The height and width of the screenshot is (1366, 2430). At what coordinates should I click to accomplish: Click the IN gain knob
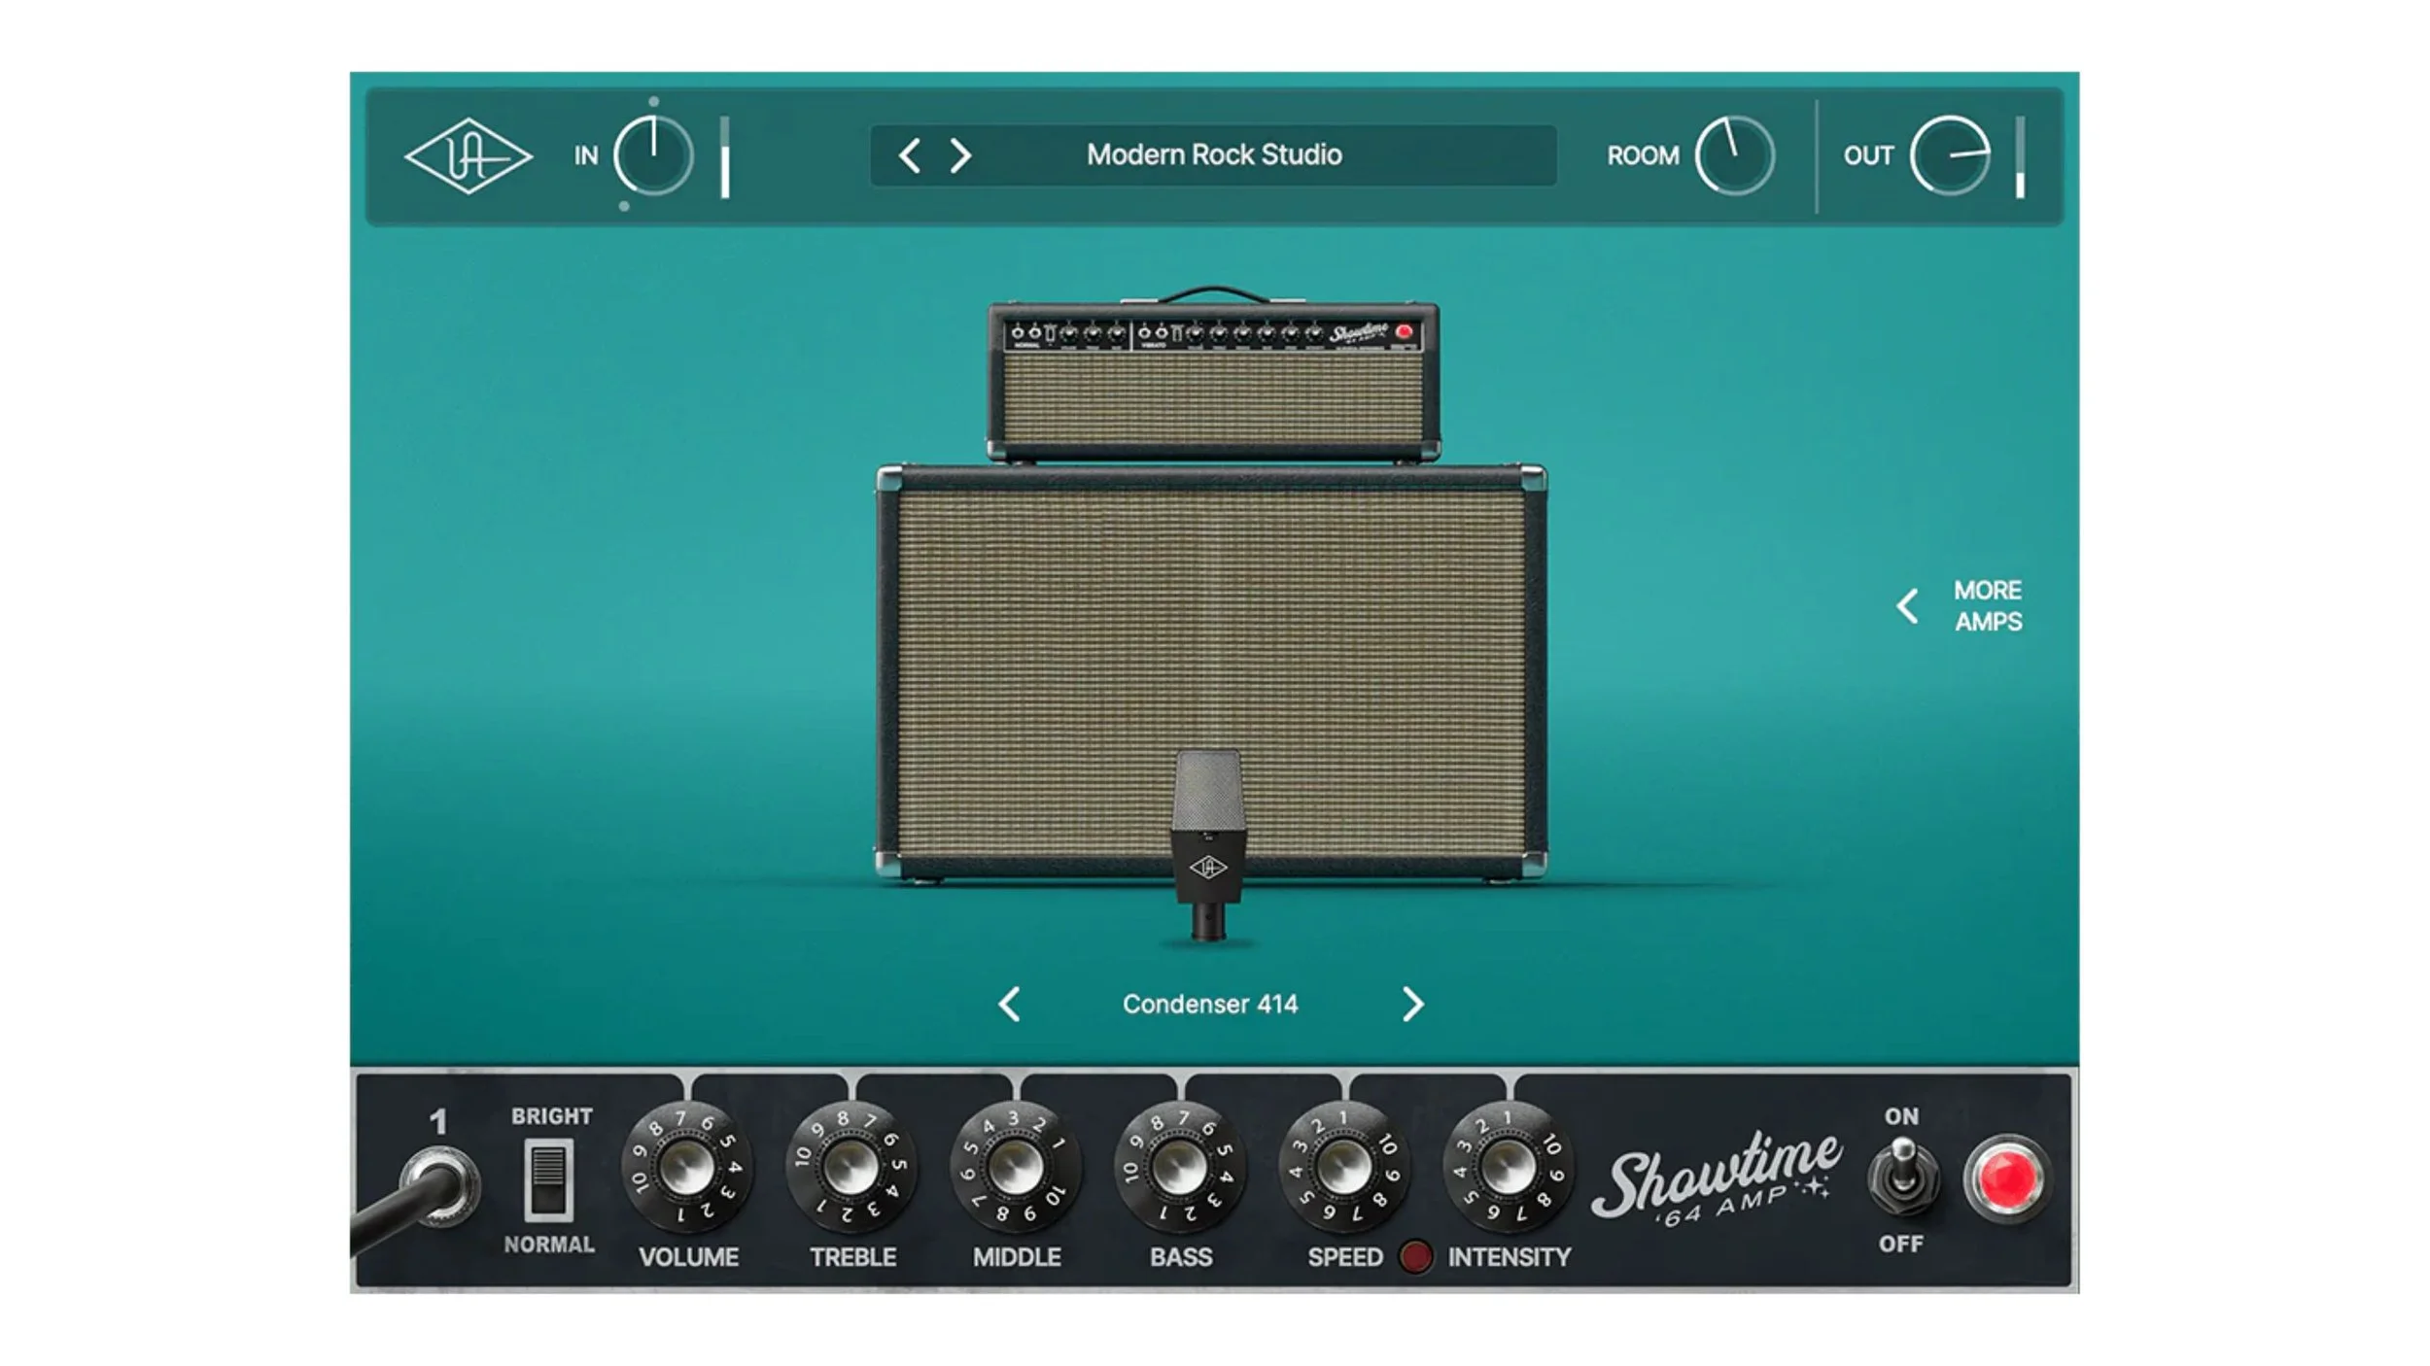tap(653, 155)
